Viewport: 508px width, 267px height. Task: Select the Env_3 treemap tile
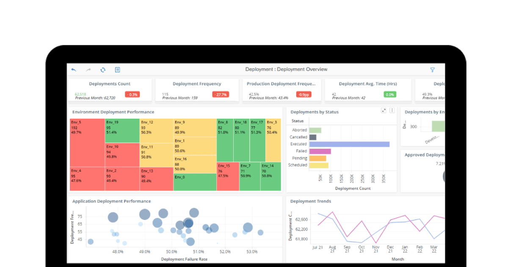[273, 140]
